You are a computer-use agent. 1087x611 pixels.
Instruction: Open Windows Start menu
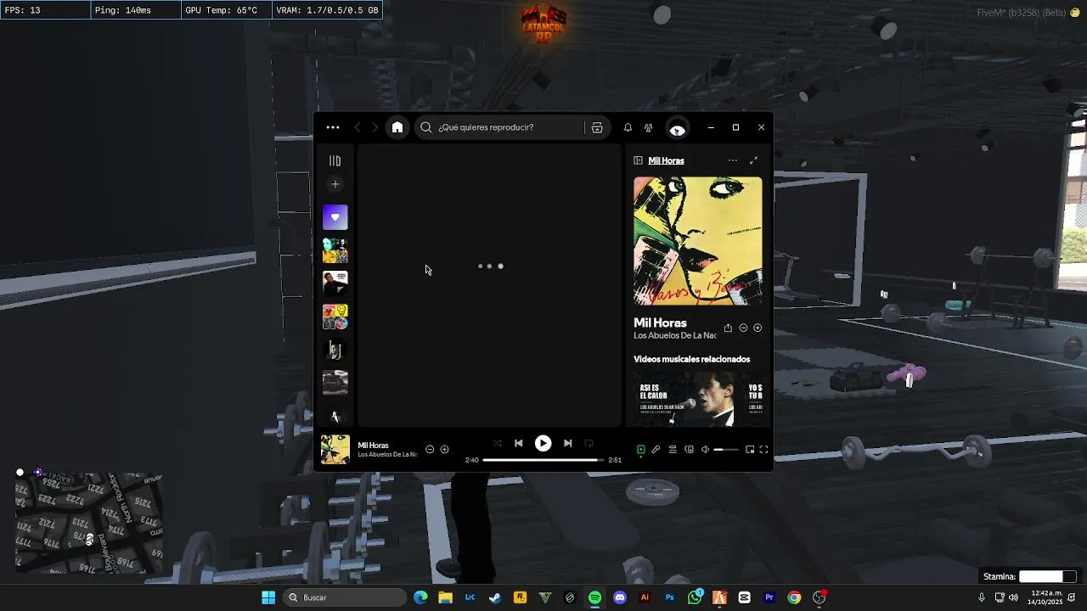coord(268,597)
